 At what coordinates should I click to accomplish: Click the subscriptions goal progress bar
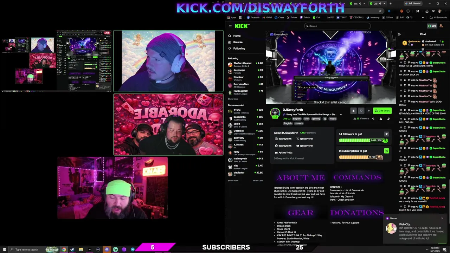coord(360,157)
